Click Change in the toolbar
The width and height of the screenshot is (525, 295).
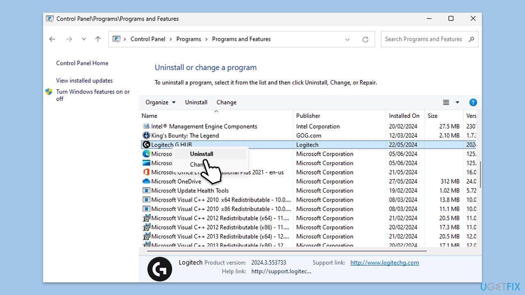click(x=226, y=102)
